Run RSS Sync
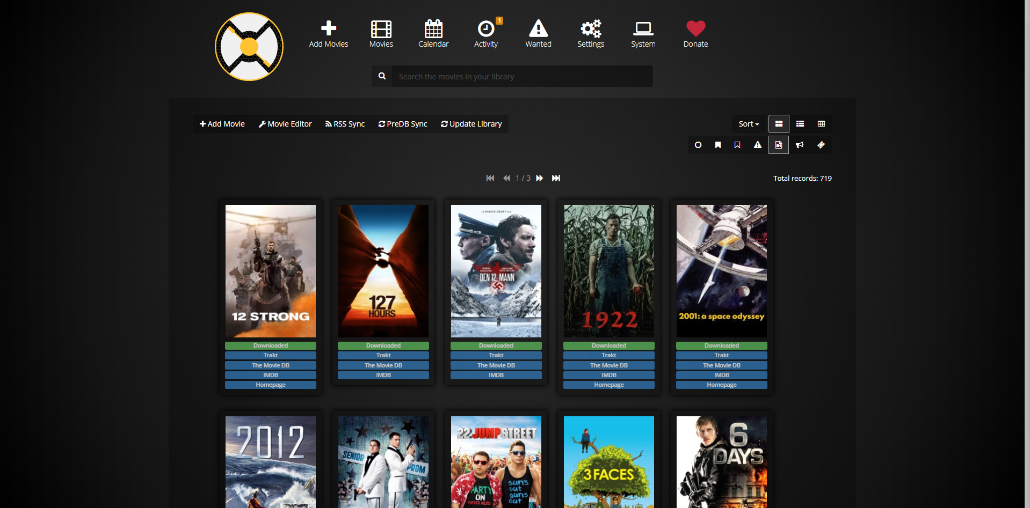The image size is (1030, 508). [345, 124]
